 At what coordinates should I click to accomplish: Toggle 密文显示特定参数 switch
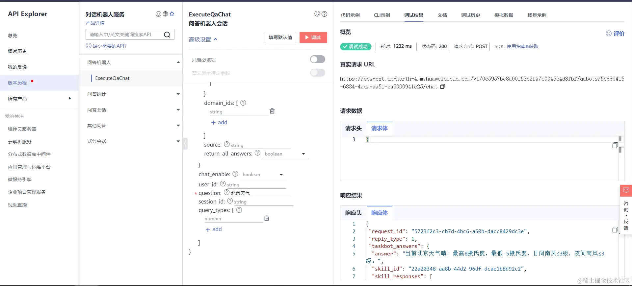pos(318,73)
